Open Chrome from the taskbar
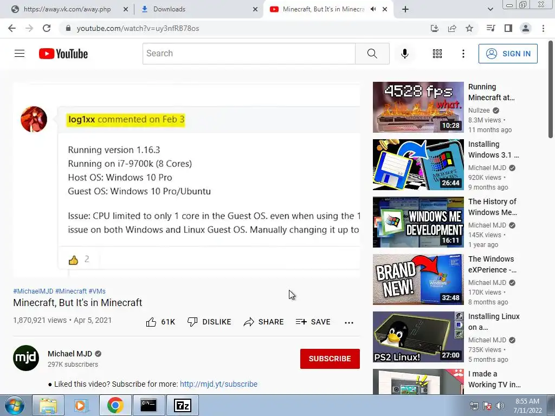The height and width of the screenshot is (416, 555). tap(115, 405)
